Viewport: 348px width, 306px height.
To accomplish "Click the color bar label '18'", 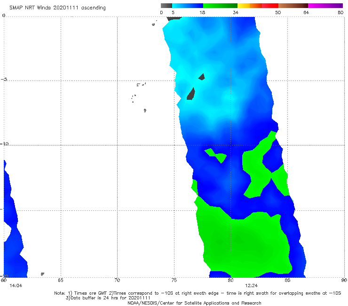I will point(202,13).
